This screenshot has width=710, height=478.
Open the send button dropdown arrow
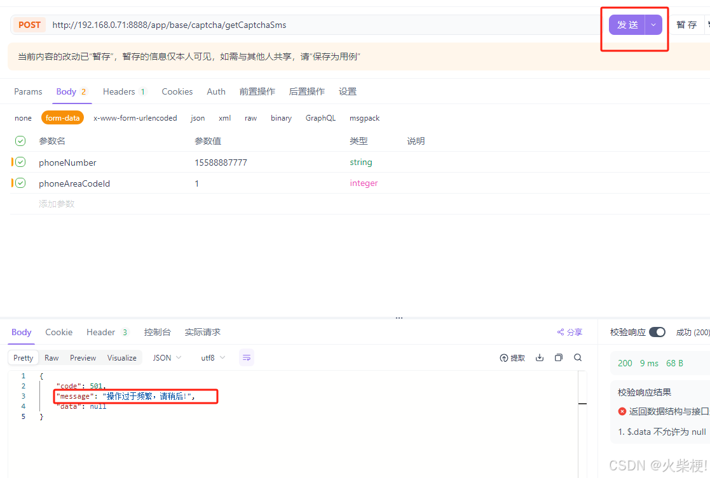(x=653, y=25)
